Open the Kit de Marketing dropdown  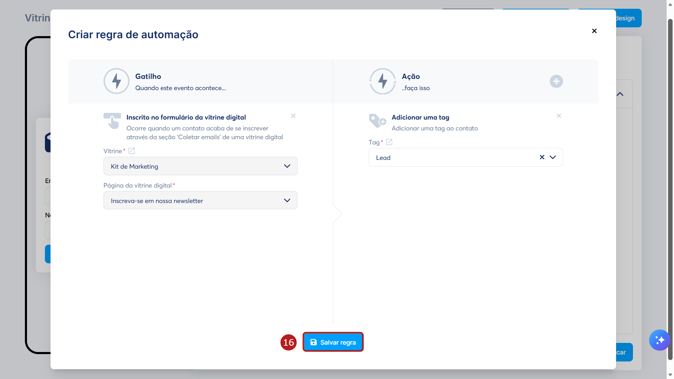200,166
